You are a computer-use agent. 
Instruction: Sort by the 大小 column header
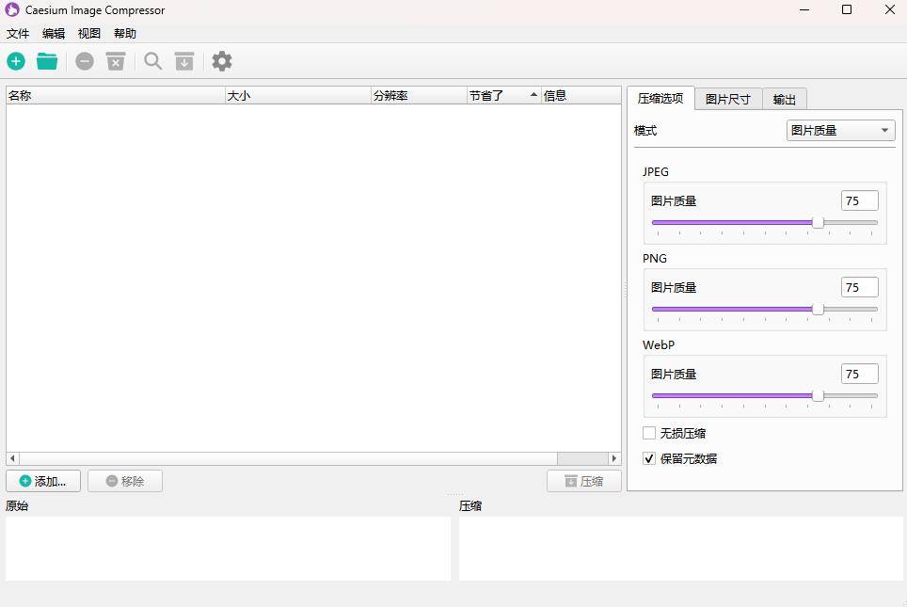tap(298, 95)
